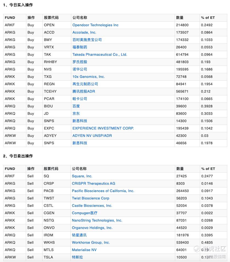Open Pacific Biosciences of California, Inc. link
The width and height of the screenshot is (230, 262).
tap(103, 191)
